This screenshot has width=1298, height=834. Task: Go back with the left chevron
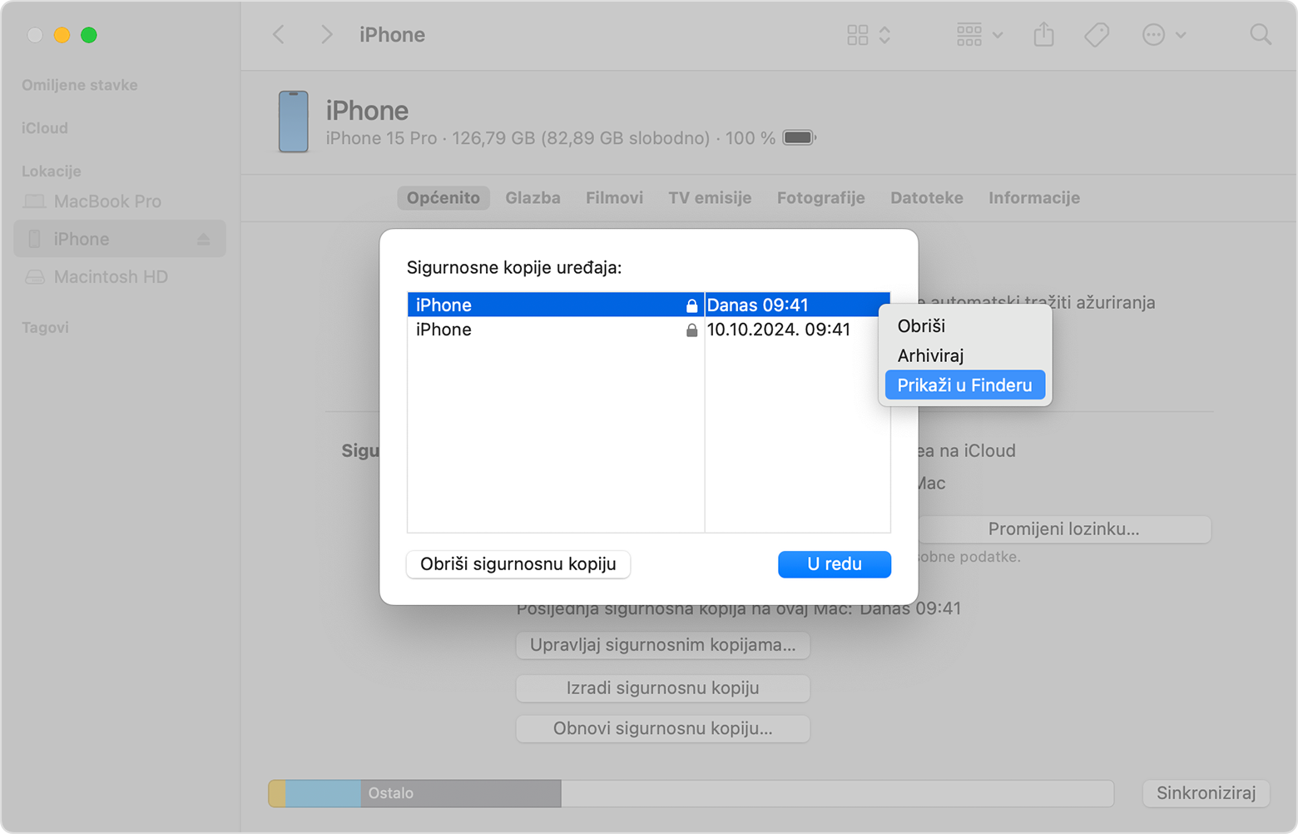pyautogui.click(x=279, y=34)
